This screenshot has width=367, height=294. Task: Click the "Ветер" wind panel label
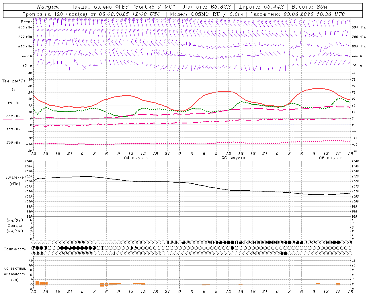tap(26, 22)
